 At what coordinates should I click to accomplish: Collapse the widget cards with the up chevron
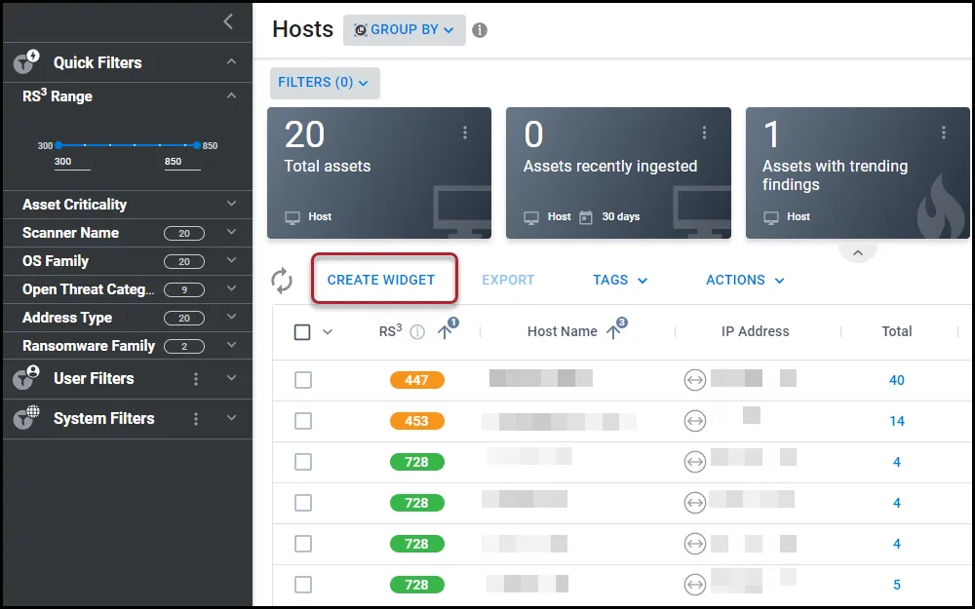857,253
